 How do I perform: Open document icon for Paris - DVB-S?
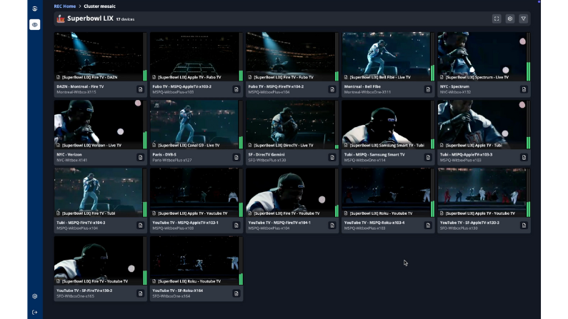236,157
